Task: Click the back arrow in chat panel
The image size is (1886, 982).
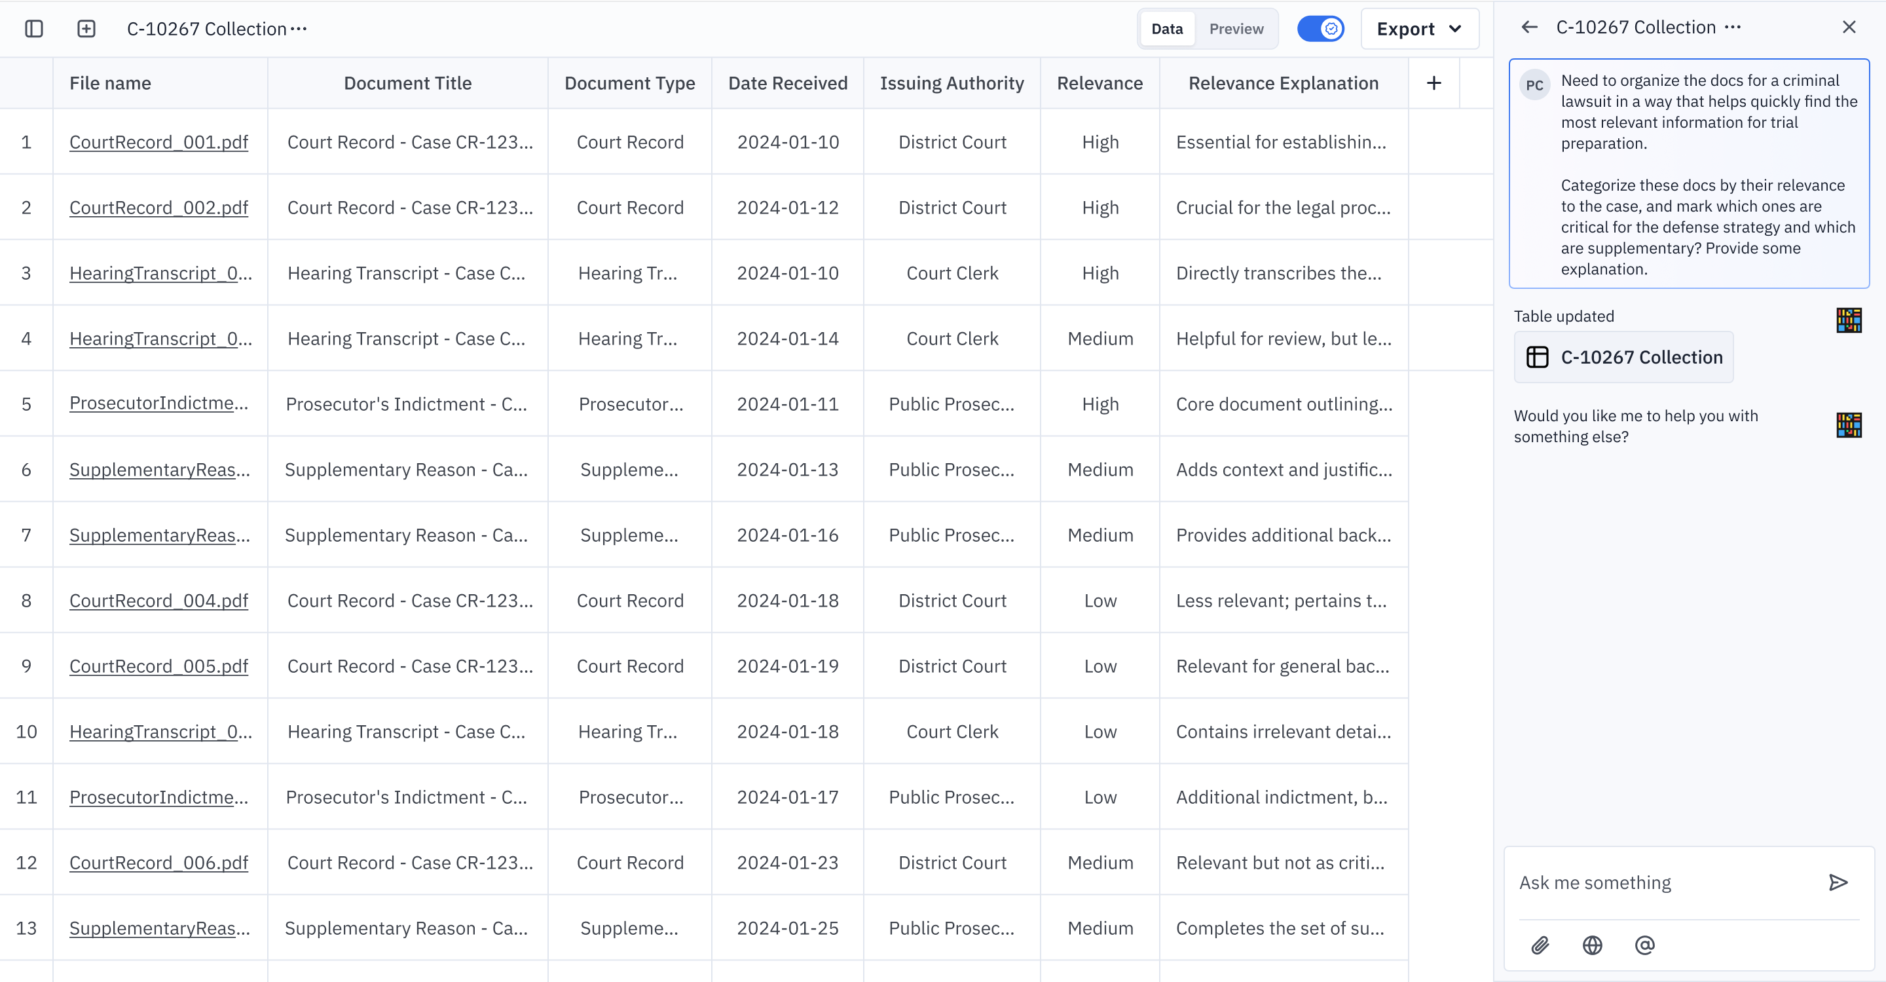Action: pyautogui.click(x=1528, y=27)
